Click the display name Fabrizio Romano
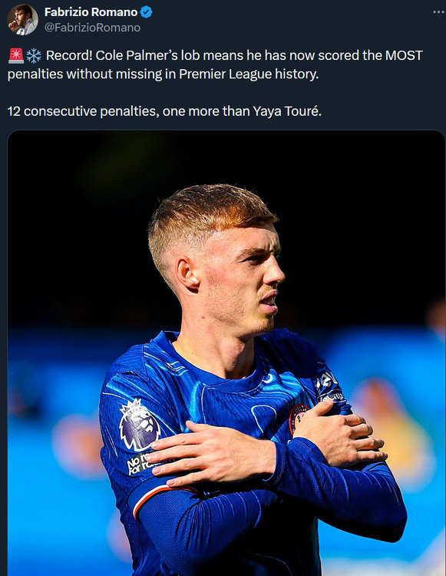 [91, 12]
